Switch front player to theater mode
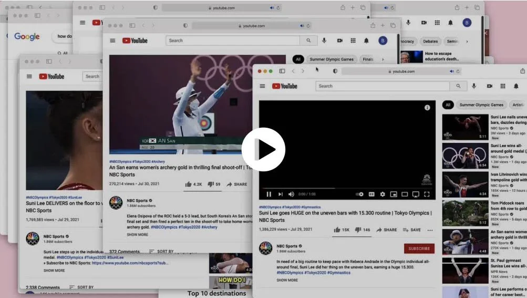 405,194
